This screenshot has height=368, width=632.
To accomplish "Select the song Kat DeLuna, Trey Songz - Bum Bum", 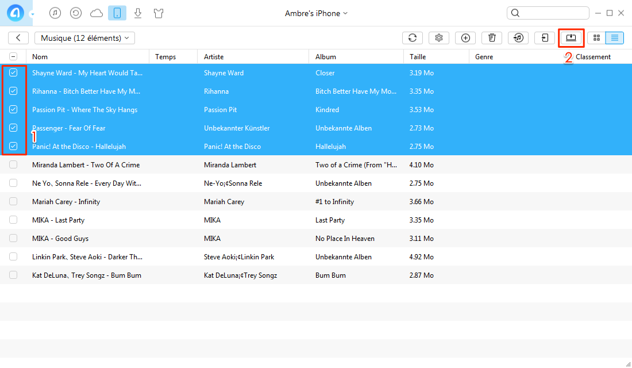I will [x=87, y=275].
